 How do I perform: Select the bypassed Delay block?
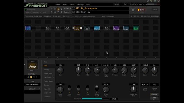(x=107, y=28)
